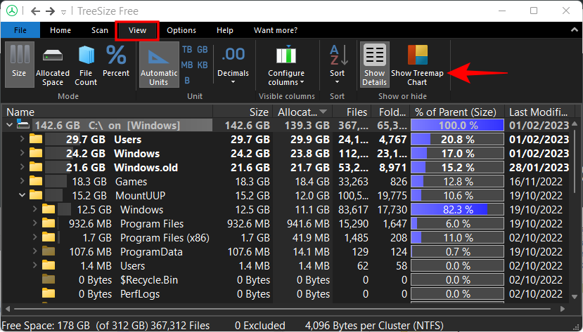Expand the Windows.old folder
The height and width of the screenshot is (332, 583).
coord(22,168)
